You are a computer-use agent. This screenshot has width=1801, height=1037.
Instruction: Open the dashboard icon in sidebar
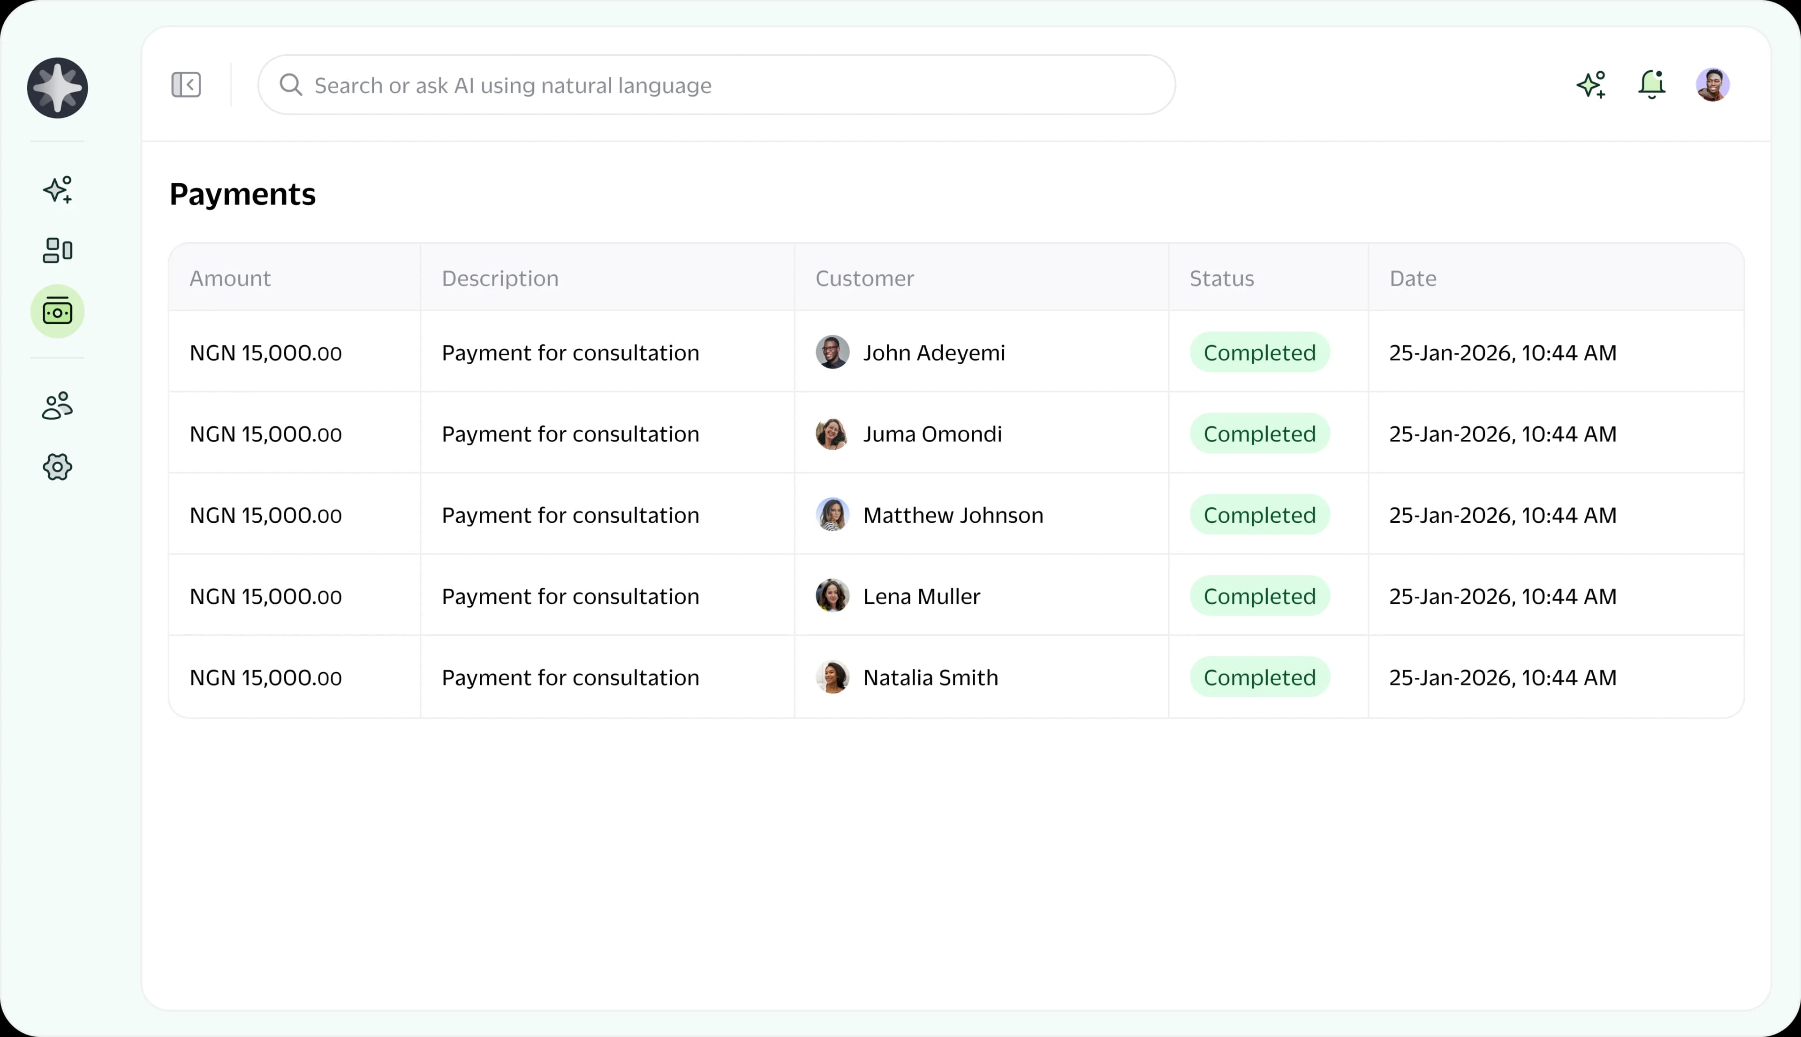[58, 250]
